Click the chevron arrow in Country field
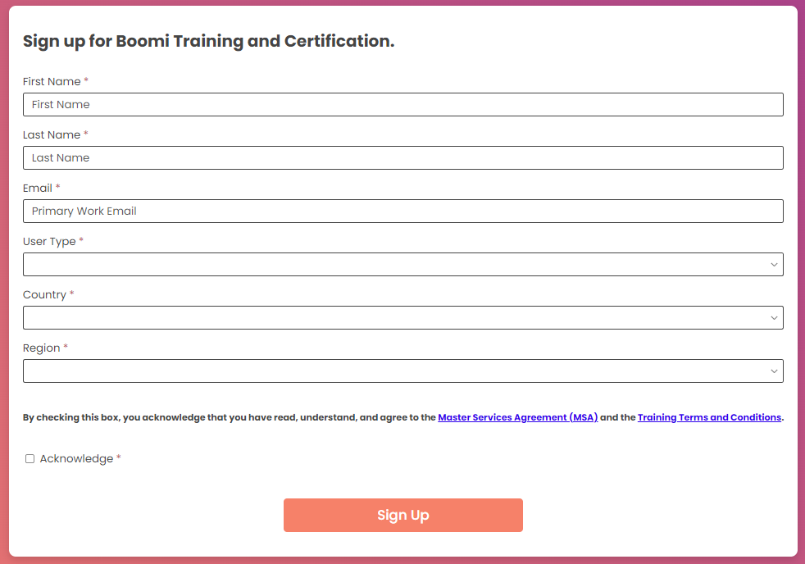 (774, 318)
